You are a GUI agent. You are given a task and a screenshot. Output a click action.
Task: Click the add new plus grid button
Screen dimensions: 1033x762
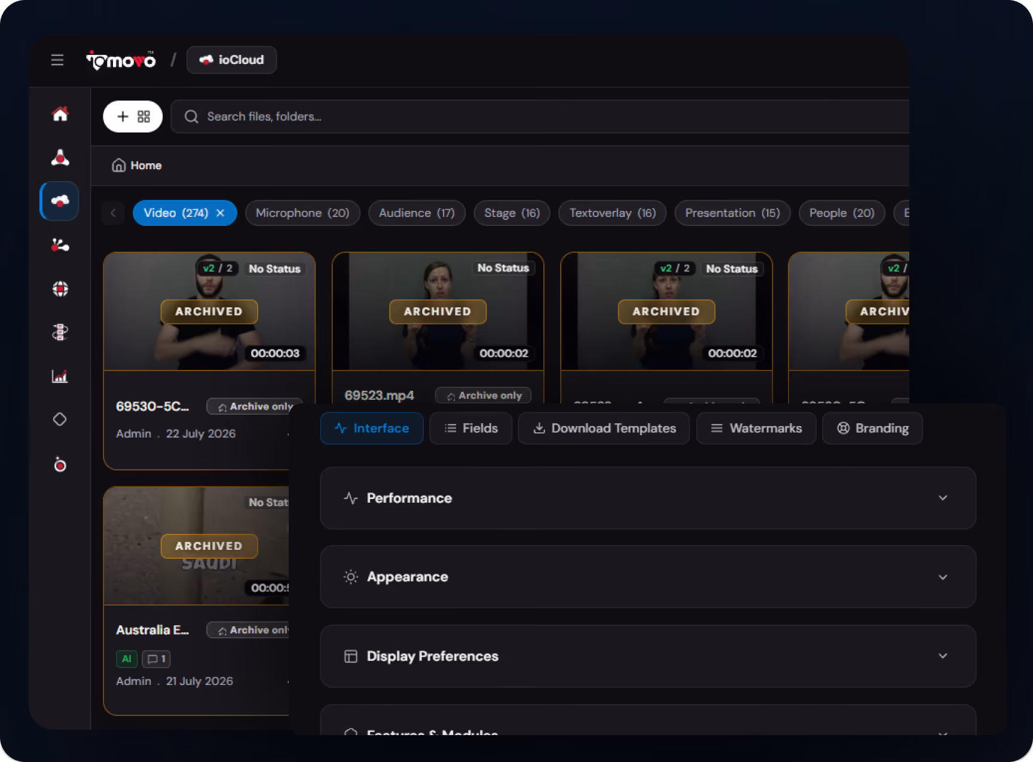(x=133, y=117)
